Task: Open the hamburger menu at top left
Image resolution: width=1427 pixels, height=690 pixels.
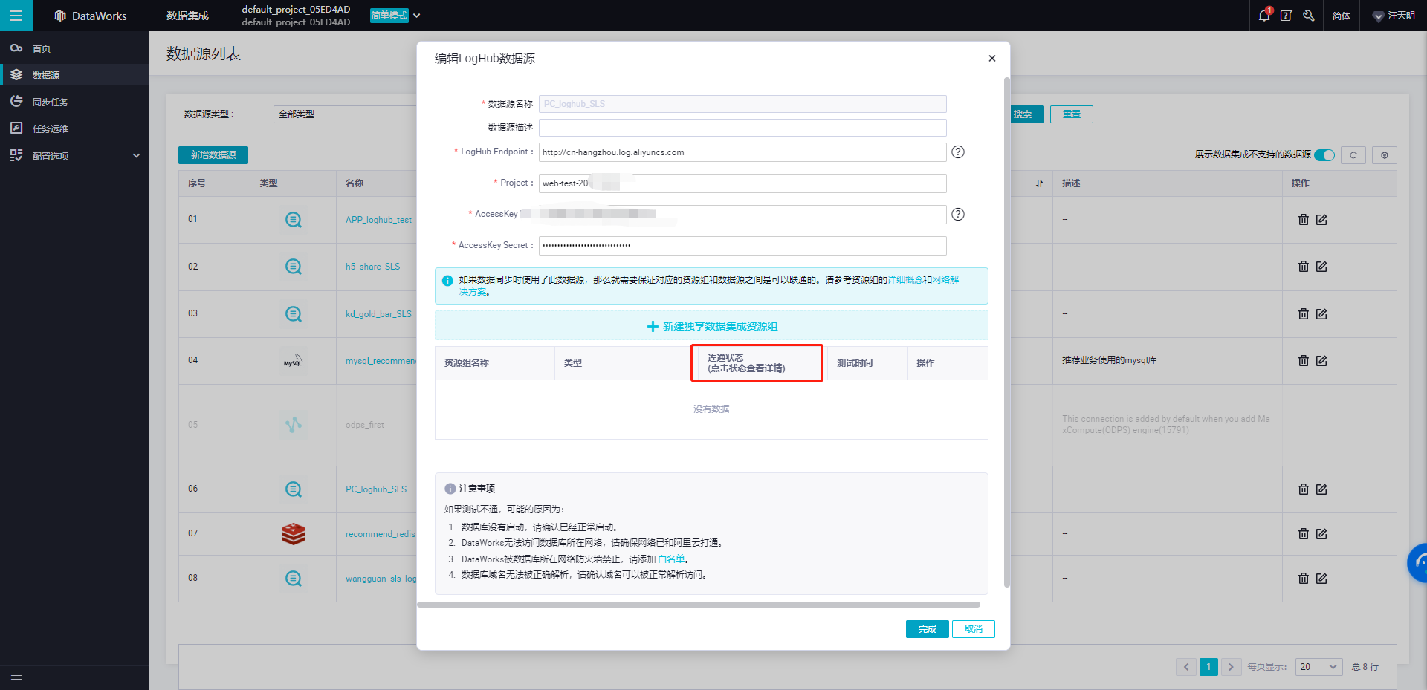Action: [16, 16]
